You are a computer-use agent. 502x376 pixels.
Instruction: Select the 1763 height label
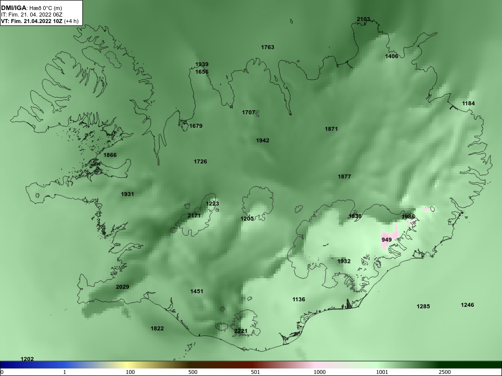pos(268,47)
